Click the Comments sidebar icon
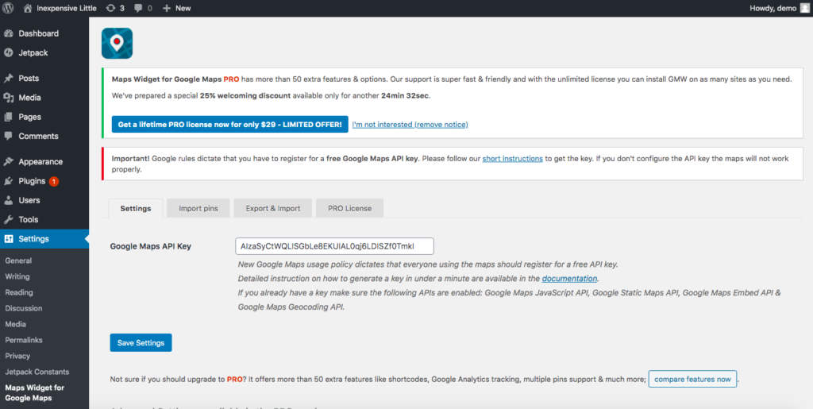This screenshot has width=813, height=409. (x=8, y=136)
